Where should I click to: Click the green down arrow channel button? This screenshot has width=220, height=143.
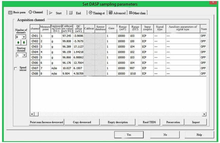tap(24, 42)
